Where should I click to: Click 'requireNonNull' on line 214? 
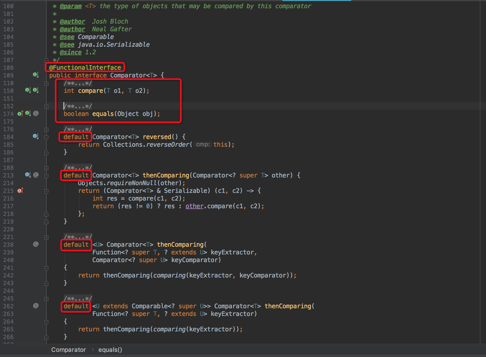132,183
